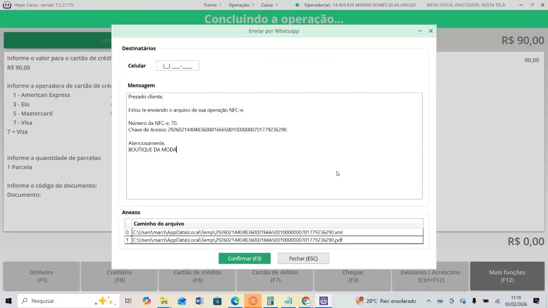
Task: Open File Explorer from the taskbar
Action: click(164, 301)
